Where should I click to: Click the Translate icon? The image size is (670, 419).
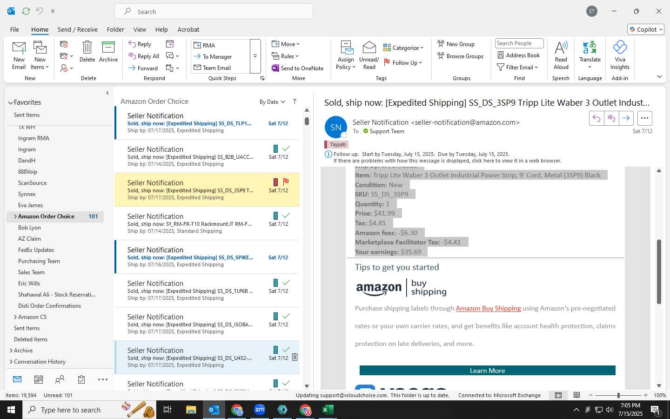click(590, 47)
